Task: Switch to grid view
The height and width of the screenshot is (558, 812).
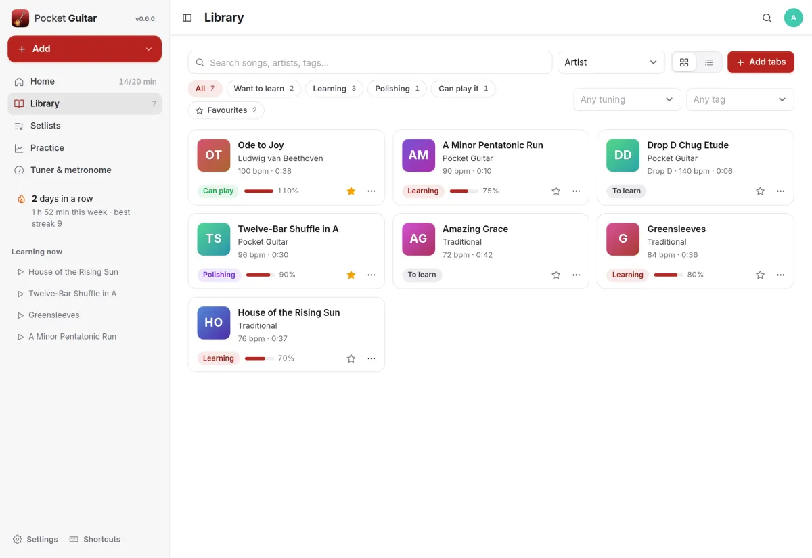Action: (x=684, y=62)
